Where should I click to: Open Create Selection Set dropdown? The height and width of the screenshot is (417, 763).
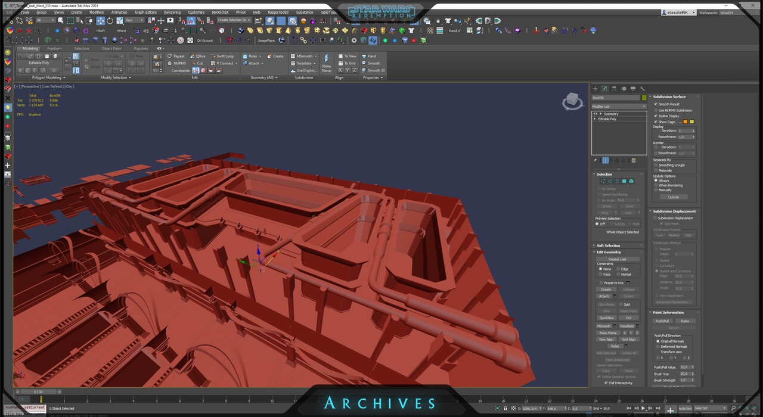234,20
